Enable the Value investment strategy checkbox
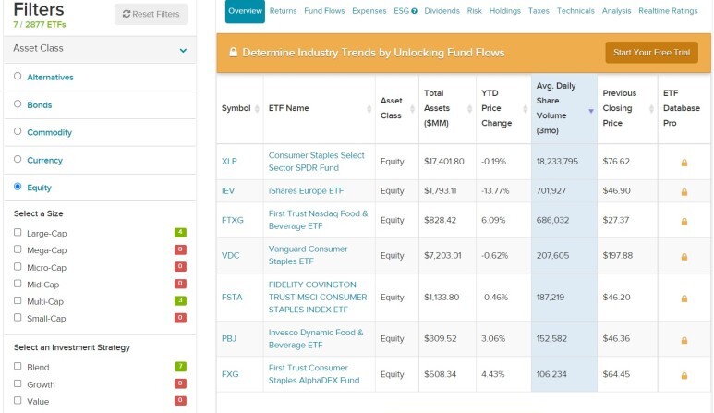Screen dimensions: 714x413 click(18, 400)
